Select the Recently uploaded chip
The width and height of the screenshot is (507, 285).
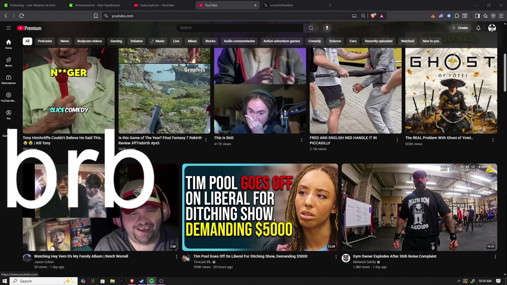[x=379, y=41]
